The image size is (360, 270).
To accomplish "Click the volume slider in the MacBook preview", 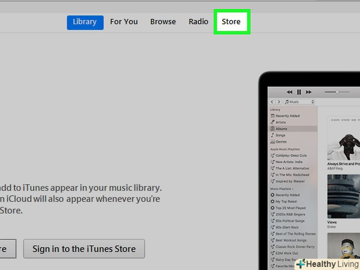I will tap(337, 92).
